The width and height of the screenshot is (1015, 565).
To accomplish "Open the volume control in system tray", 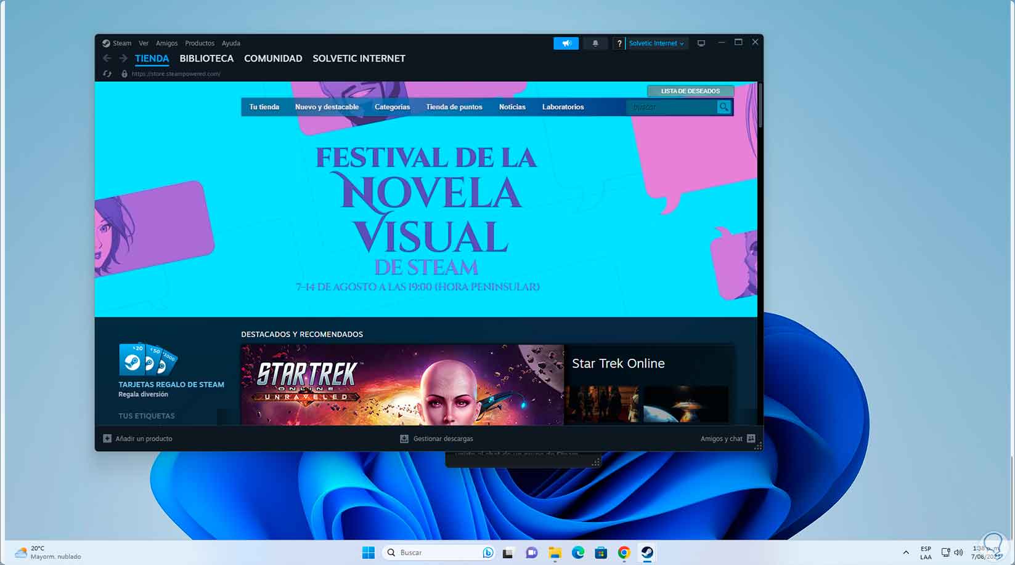I will (x=958, y=553).
